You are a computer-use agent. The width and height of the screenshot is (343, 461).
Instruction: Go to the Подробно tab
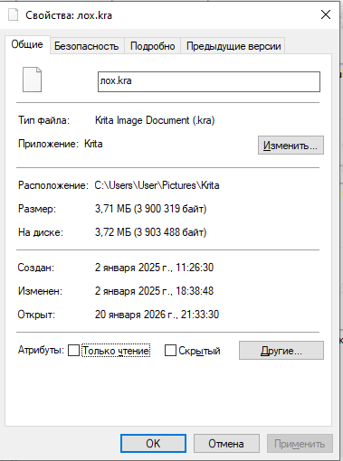tap(153, 46)
